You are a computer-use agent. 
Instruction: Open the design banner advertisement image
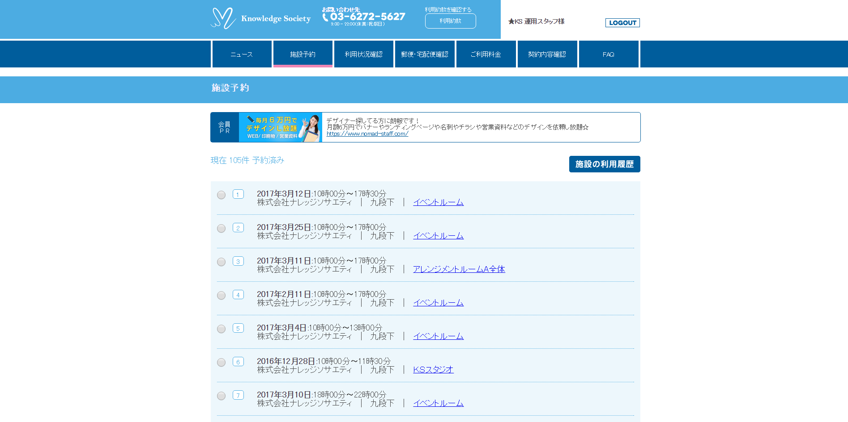(x=280, y=127)
